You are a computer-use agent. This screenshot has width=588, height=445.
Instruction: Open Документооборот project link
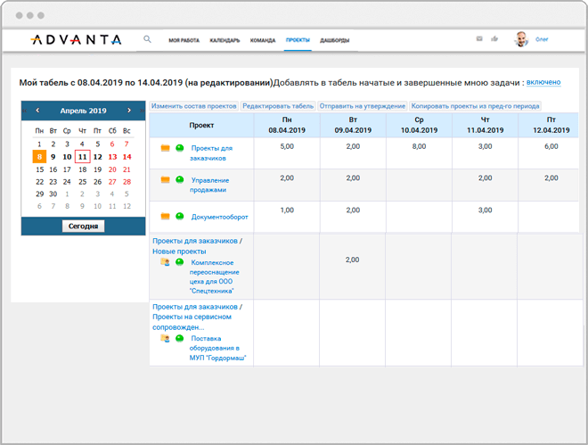pyautogui.click(x=220, y=217)
